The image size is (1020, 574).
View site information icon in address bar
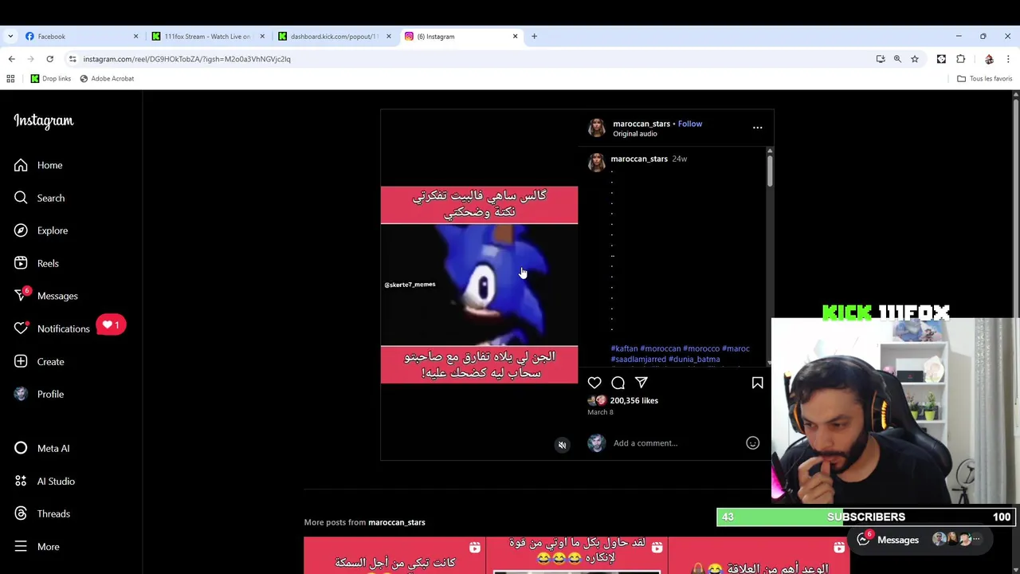[73, 59]
